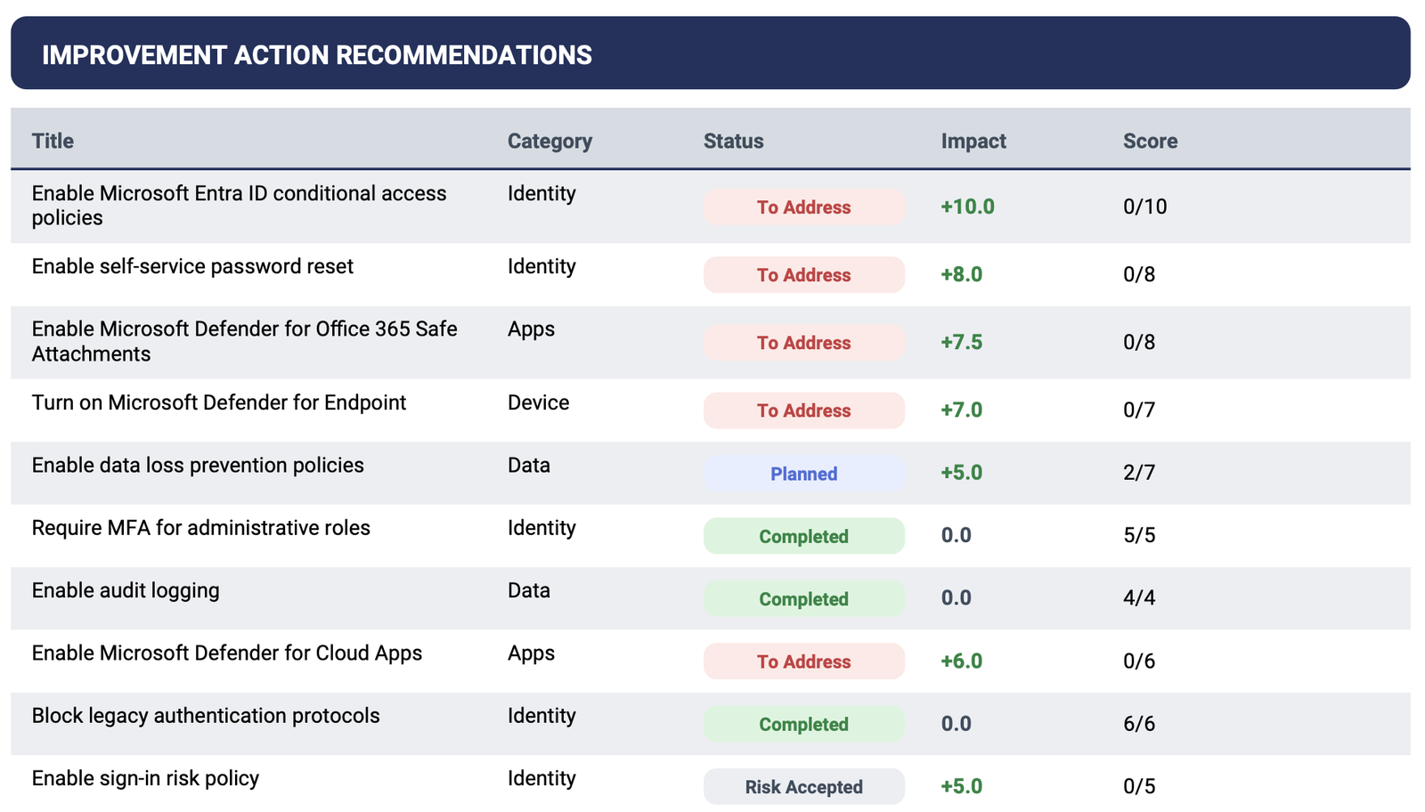Click Completed badge for Block legacy authentication
The width and height of the screenshot is (1425, 812).
804,724
